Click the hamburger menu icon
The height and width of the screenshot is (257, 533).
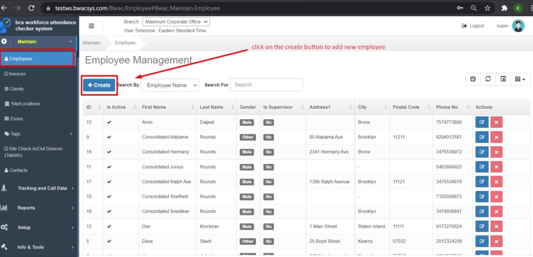tap(92, 26)
